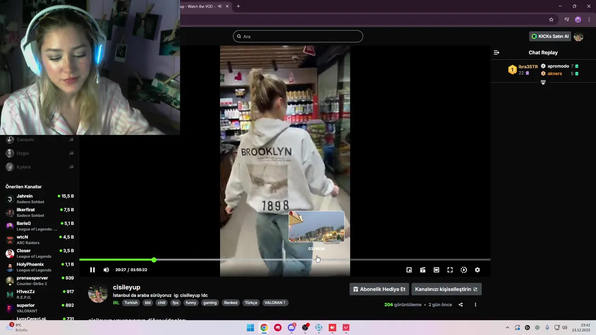Open a new browser tab

pos(238,7)
